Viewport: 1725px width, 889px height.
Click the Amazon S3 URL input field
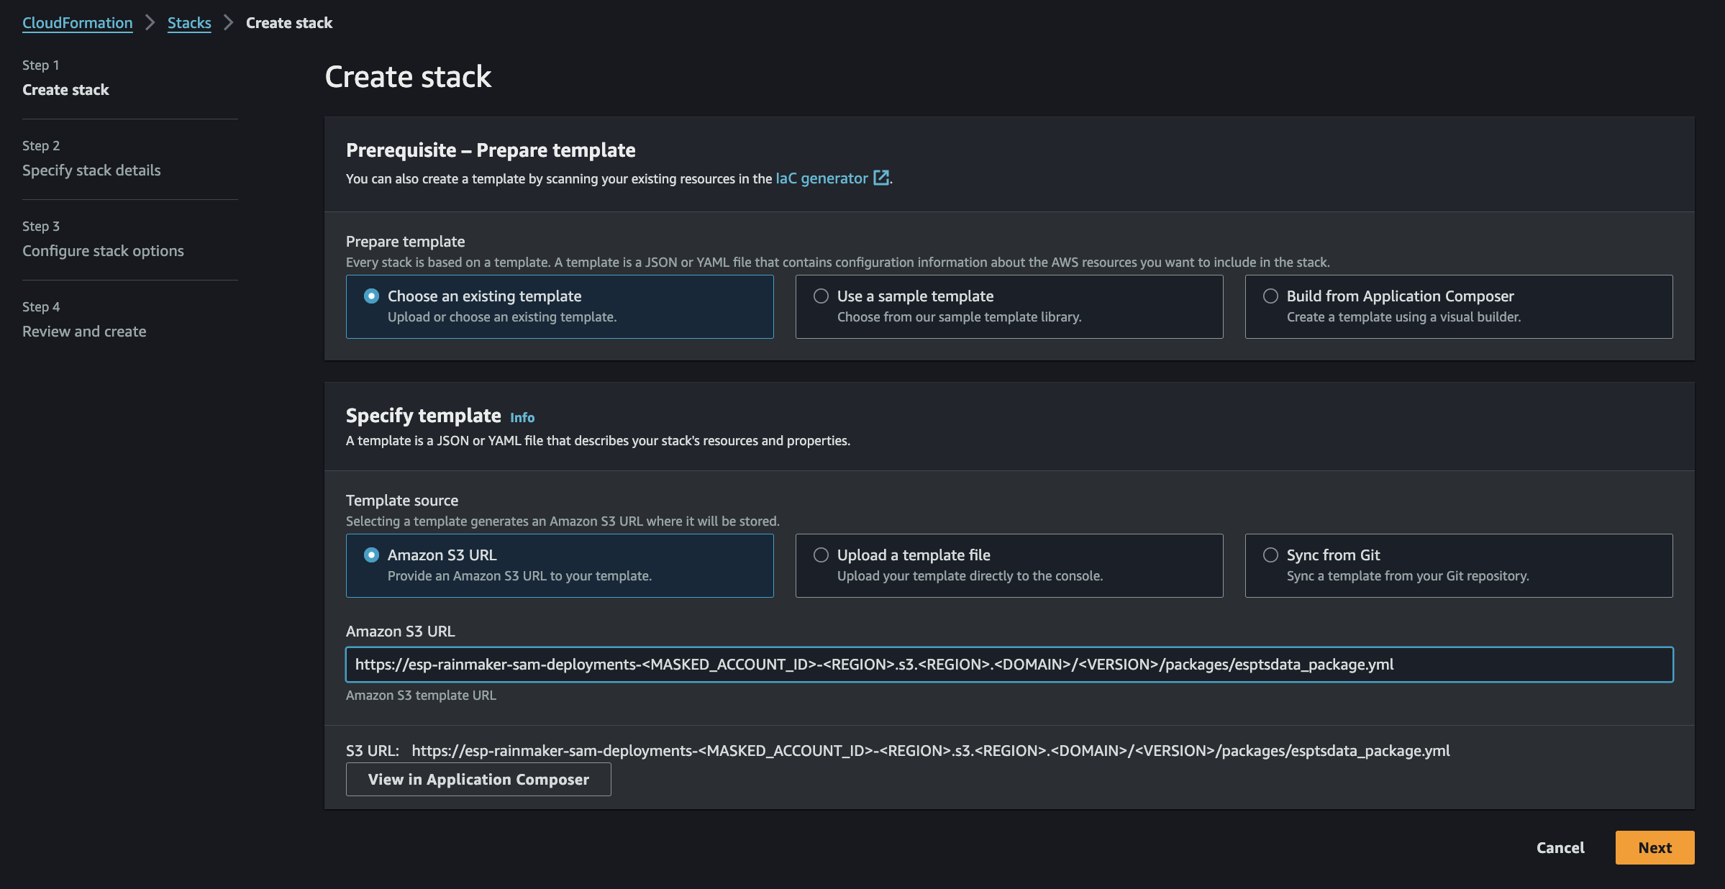pos(1009,665)
